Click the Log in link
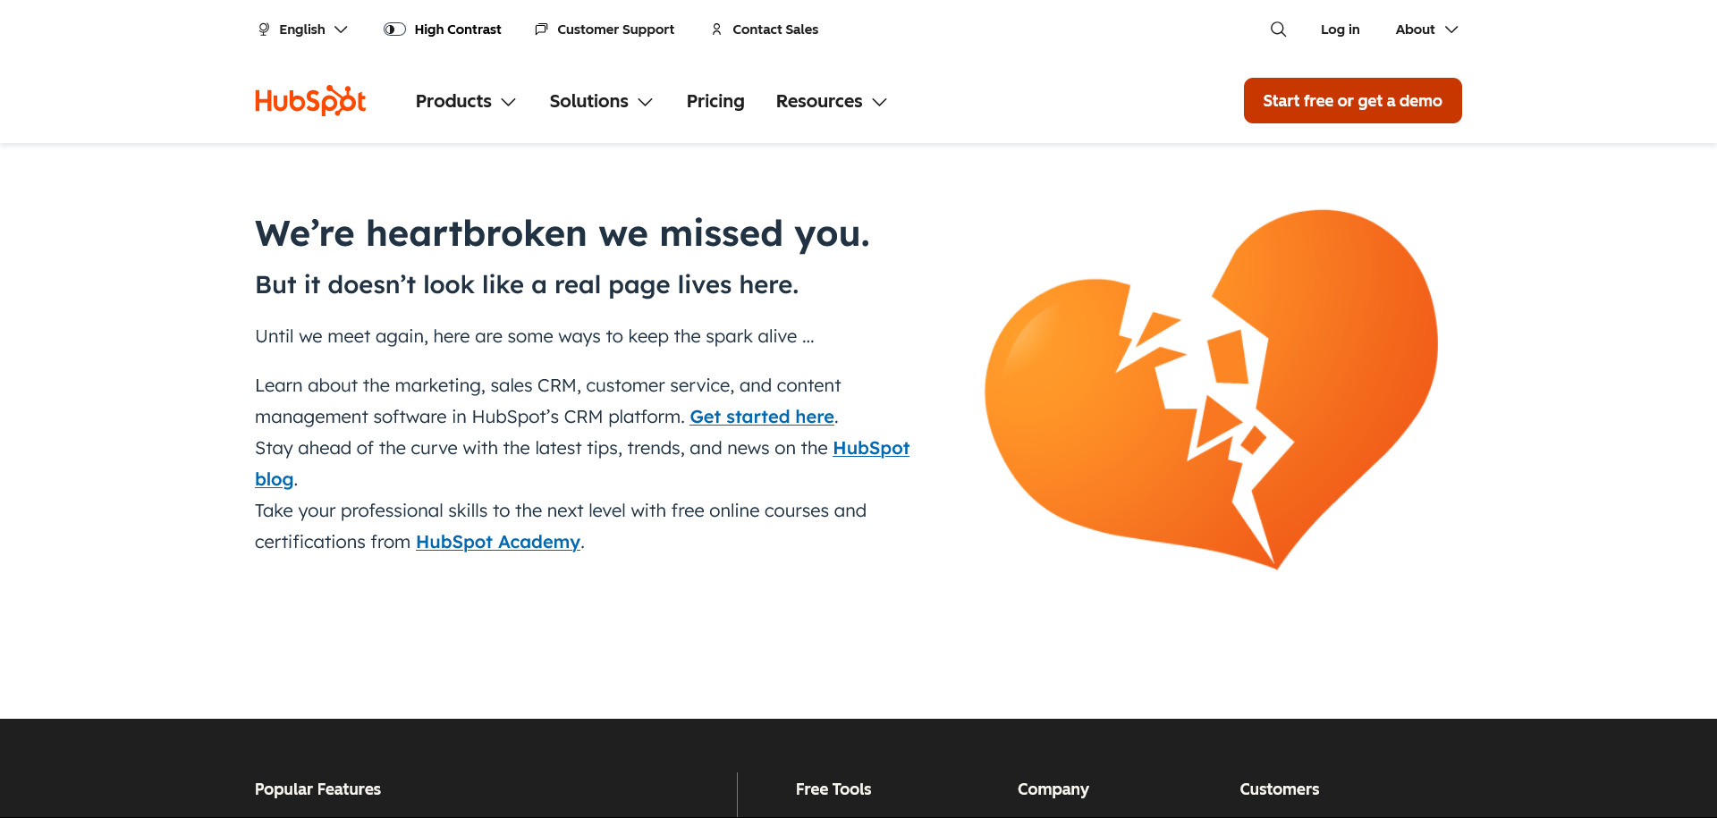Image resolution: width=1717 pixels, height=818 pixels. click(1340, 29)
